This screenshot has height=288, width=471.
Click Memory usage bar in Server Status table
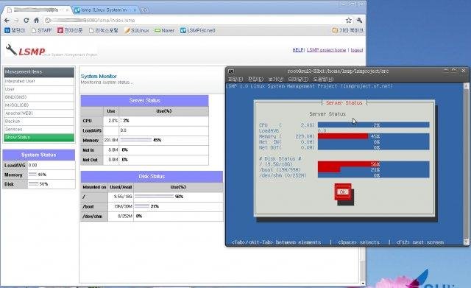point(135,140)
